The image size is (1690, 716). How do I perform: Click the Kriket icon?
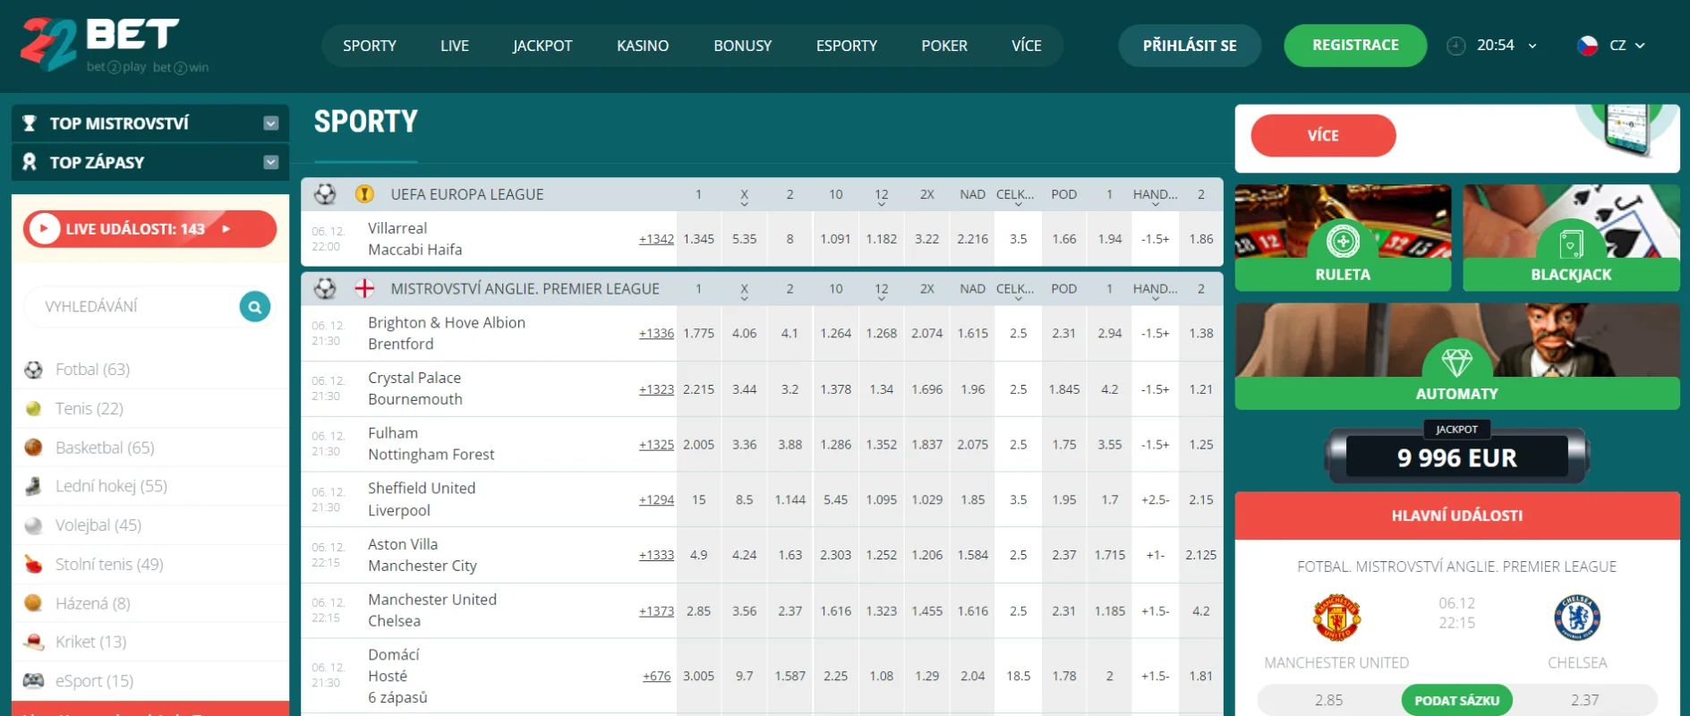click(34, 642)
